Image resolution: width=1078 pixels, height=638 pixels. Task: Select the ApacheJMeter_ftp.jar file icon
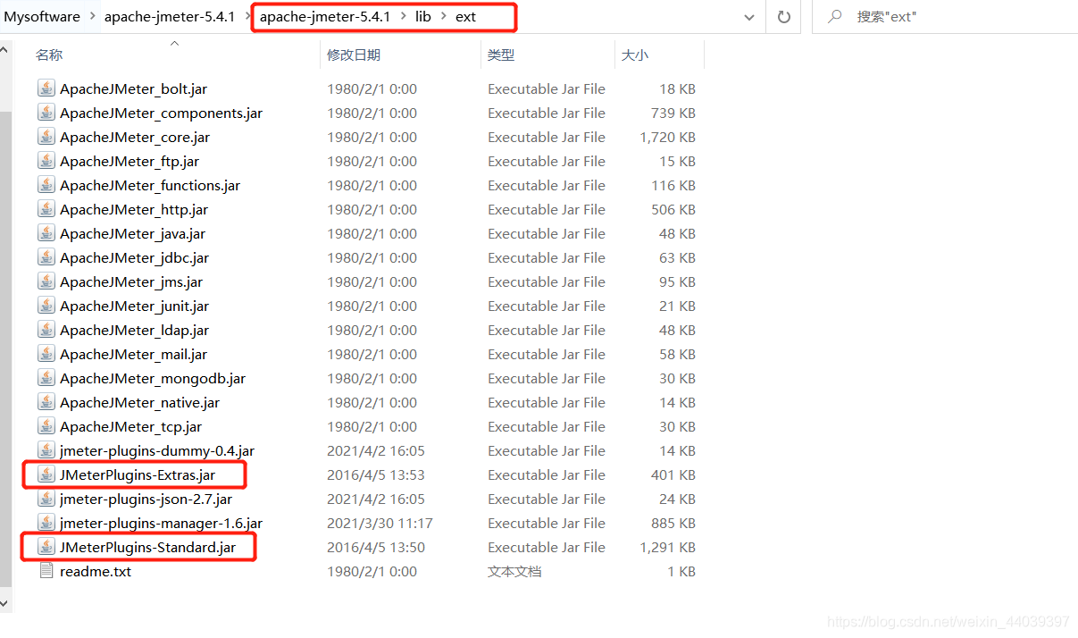(x=46, y=161)
